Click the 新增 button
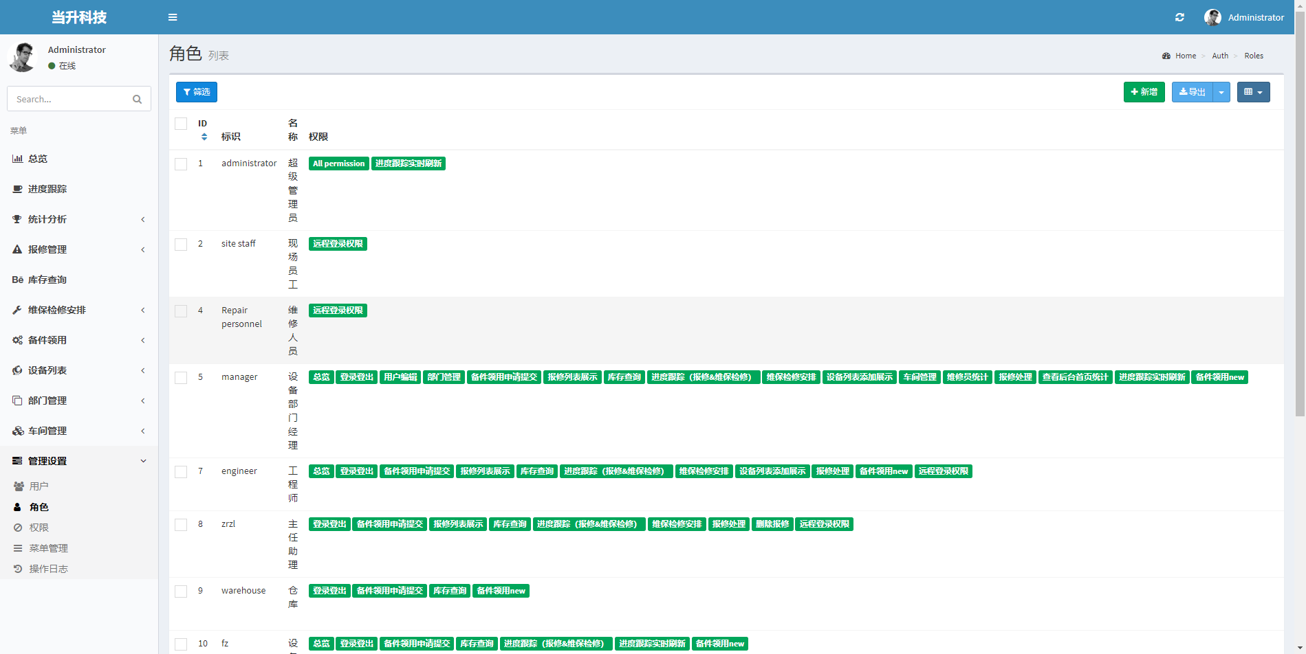This screenshot has width=1306, height=654. tap(1144, 92)
